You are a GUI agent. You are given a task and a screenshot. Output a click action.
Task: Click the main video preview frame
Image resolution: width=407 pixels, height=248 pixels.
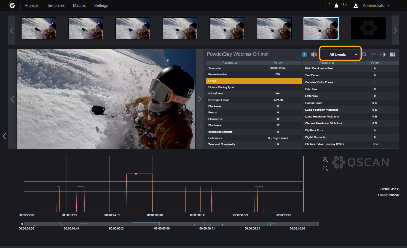tap(106, 99)
